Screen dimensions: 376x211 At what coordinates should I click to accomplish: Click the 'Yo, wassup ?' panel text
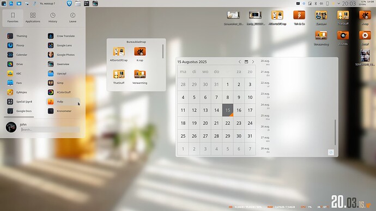click(47, 3)
